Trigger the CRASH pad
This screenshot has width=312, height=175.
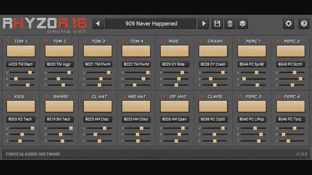tap(213, 51)
